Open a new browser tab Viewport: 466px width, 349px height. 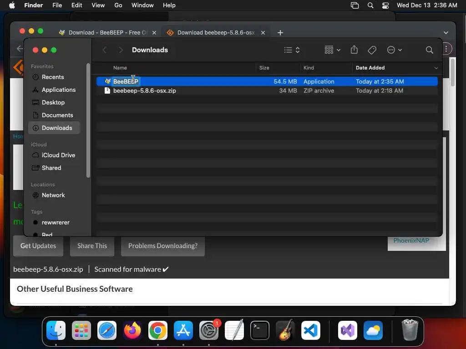coord(280,33)
